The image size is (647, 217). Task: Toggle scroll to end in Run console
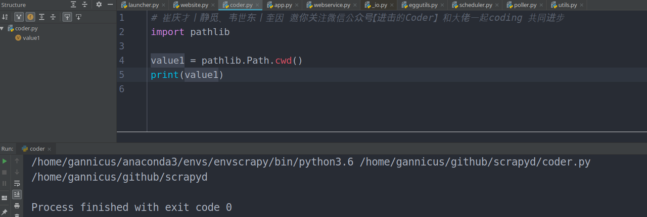pos(17,194)
